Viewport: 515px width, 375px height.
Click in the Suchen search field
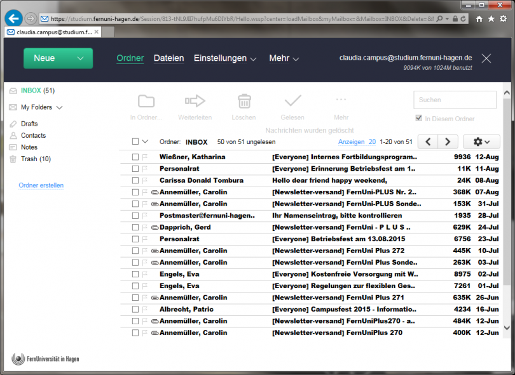[455, 100]
